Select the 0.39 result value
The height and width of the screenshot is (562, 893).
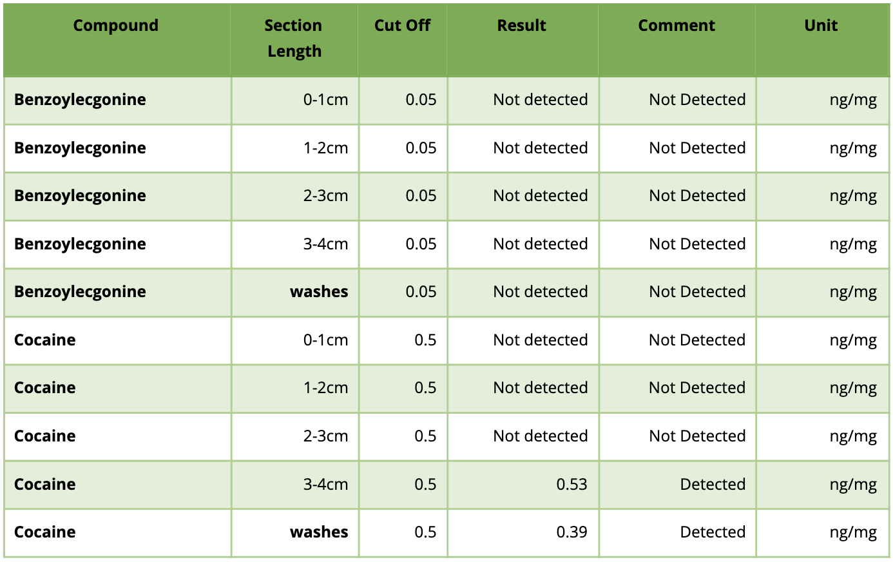coord(571,532)
